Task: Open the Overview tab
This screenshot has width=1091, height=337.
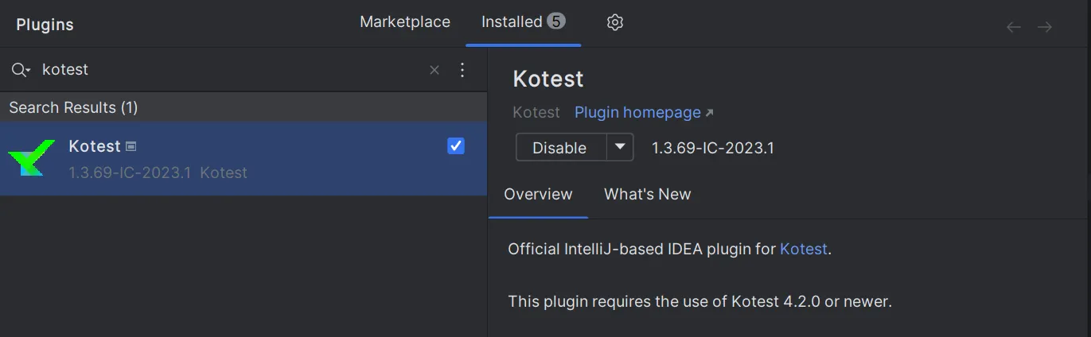Action: click(x=538, y=194)
